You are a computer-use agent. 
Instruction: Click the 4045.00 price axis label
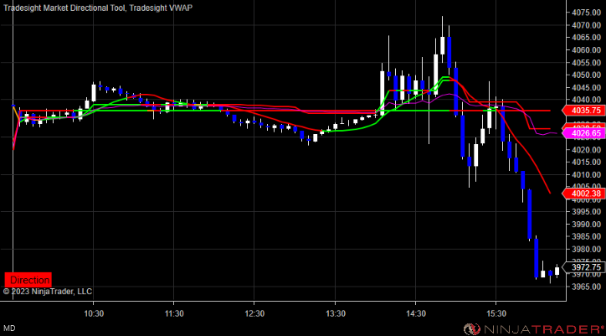pyautogui.click(x=586, y=87)
